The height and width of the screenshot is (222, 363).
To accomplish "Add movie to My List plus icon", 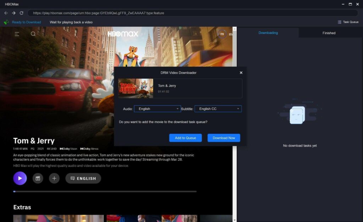I will [54, 178].
